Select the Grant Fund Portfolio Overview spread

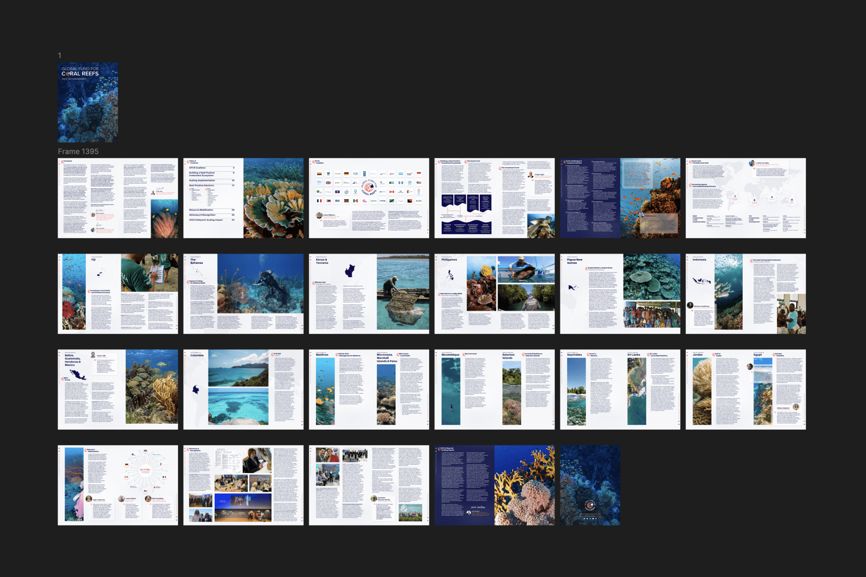point(745,198)
